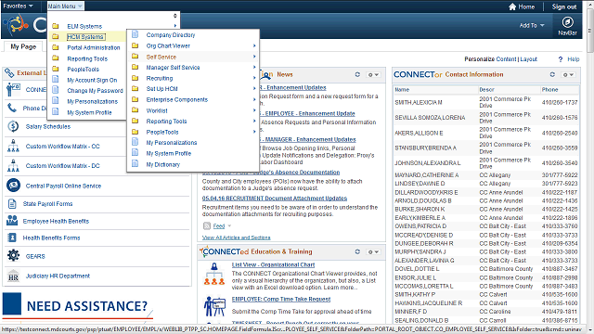Click the Help question mark icon
The height and width of the screenshot is (334, 594).
point(561,59)
